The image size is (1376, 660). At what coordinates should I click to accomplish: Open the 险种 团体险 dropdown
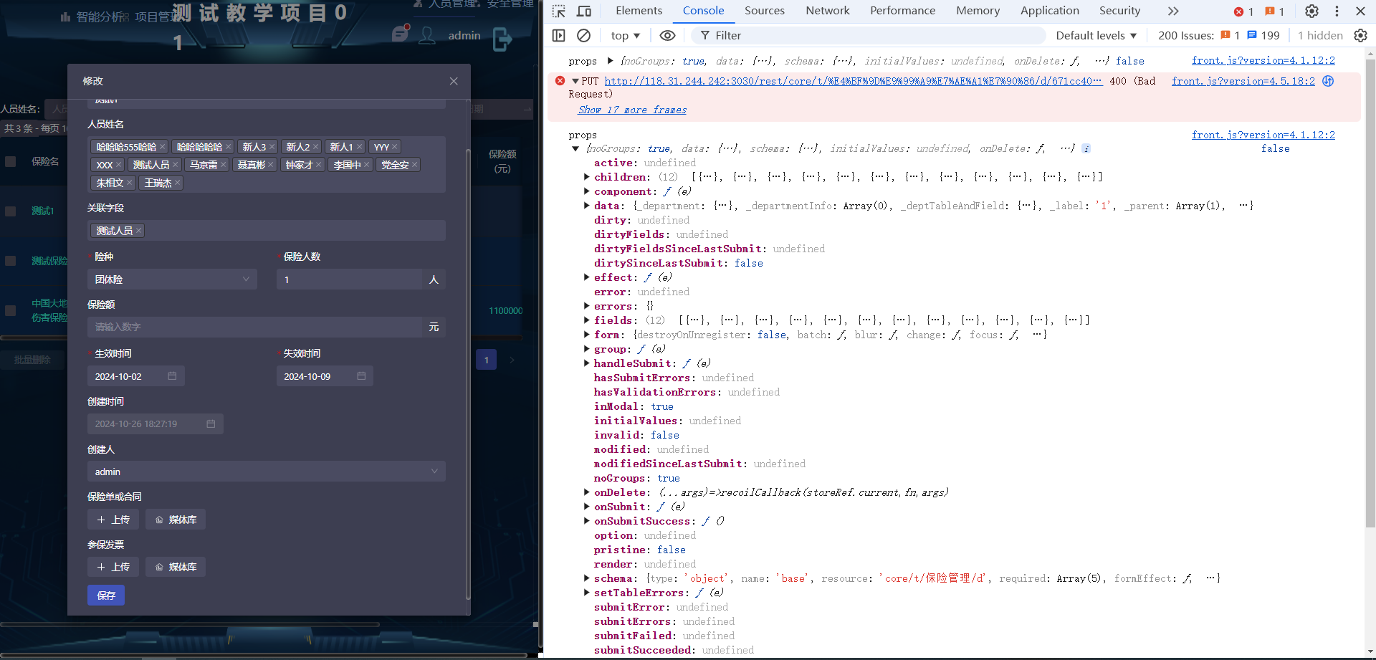tap(172, 279)
